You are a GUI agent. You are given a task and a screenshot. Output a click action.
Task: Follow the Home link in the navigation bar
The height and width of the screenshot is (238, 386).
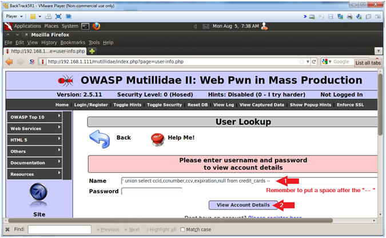[62, 105]
